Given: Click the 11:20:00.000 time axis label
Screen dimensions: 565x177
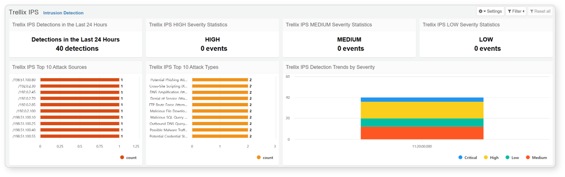Looking at the screenshot, I should [x=422, y=146].
